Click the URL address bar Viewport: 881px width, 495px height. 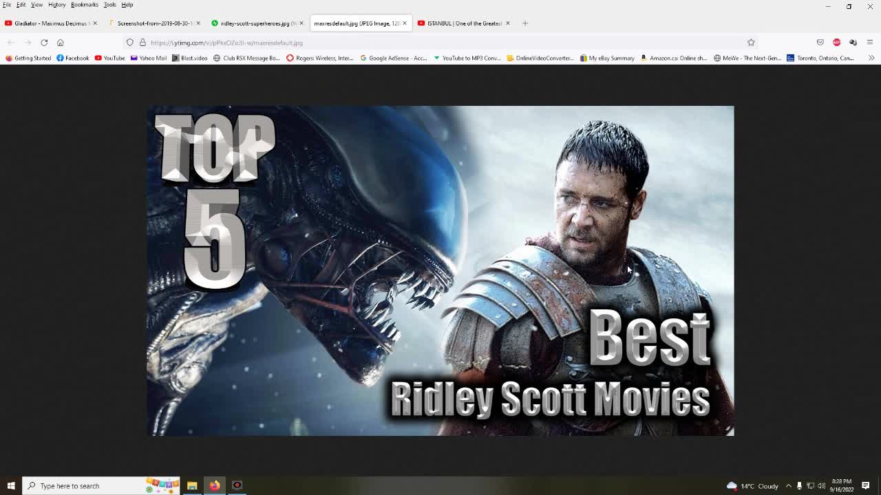point(440,43)
